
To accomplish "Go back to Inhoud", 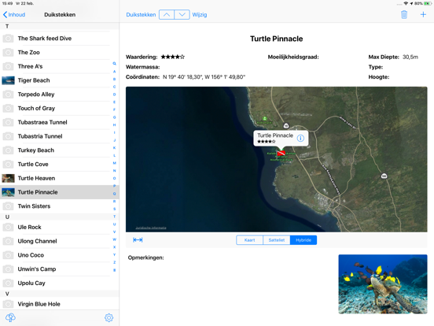I will (x=14, y=15).
